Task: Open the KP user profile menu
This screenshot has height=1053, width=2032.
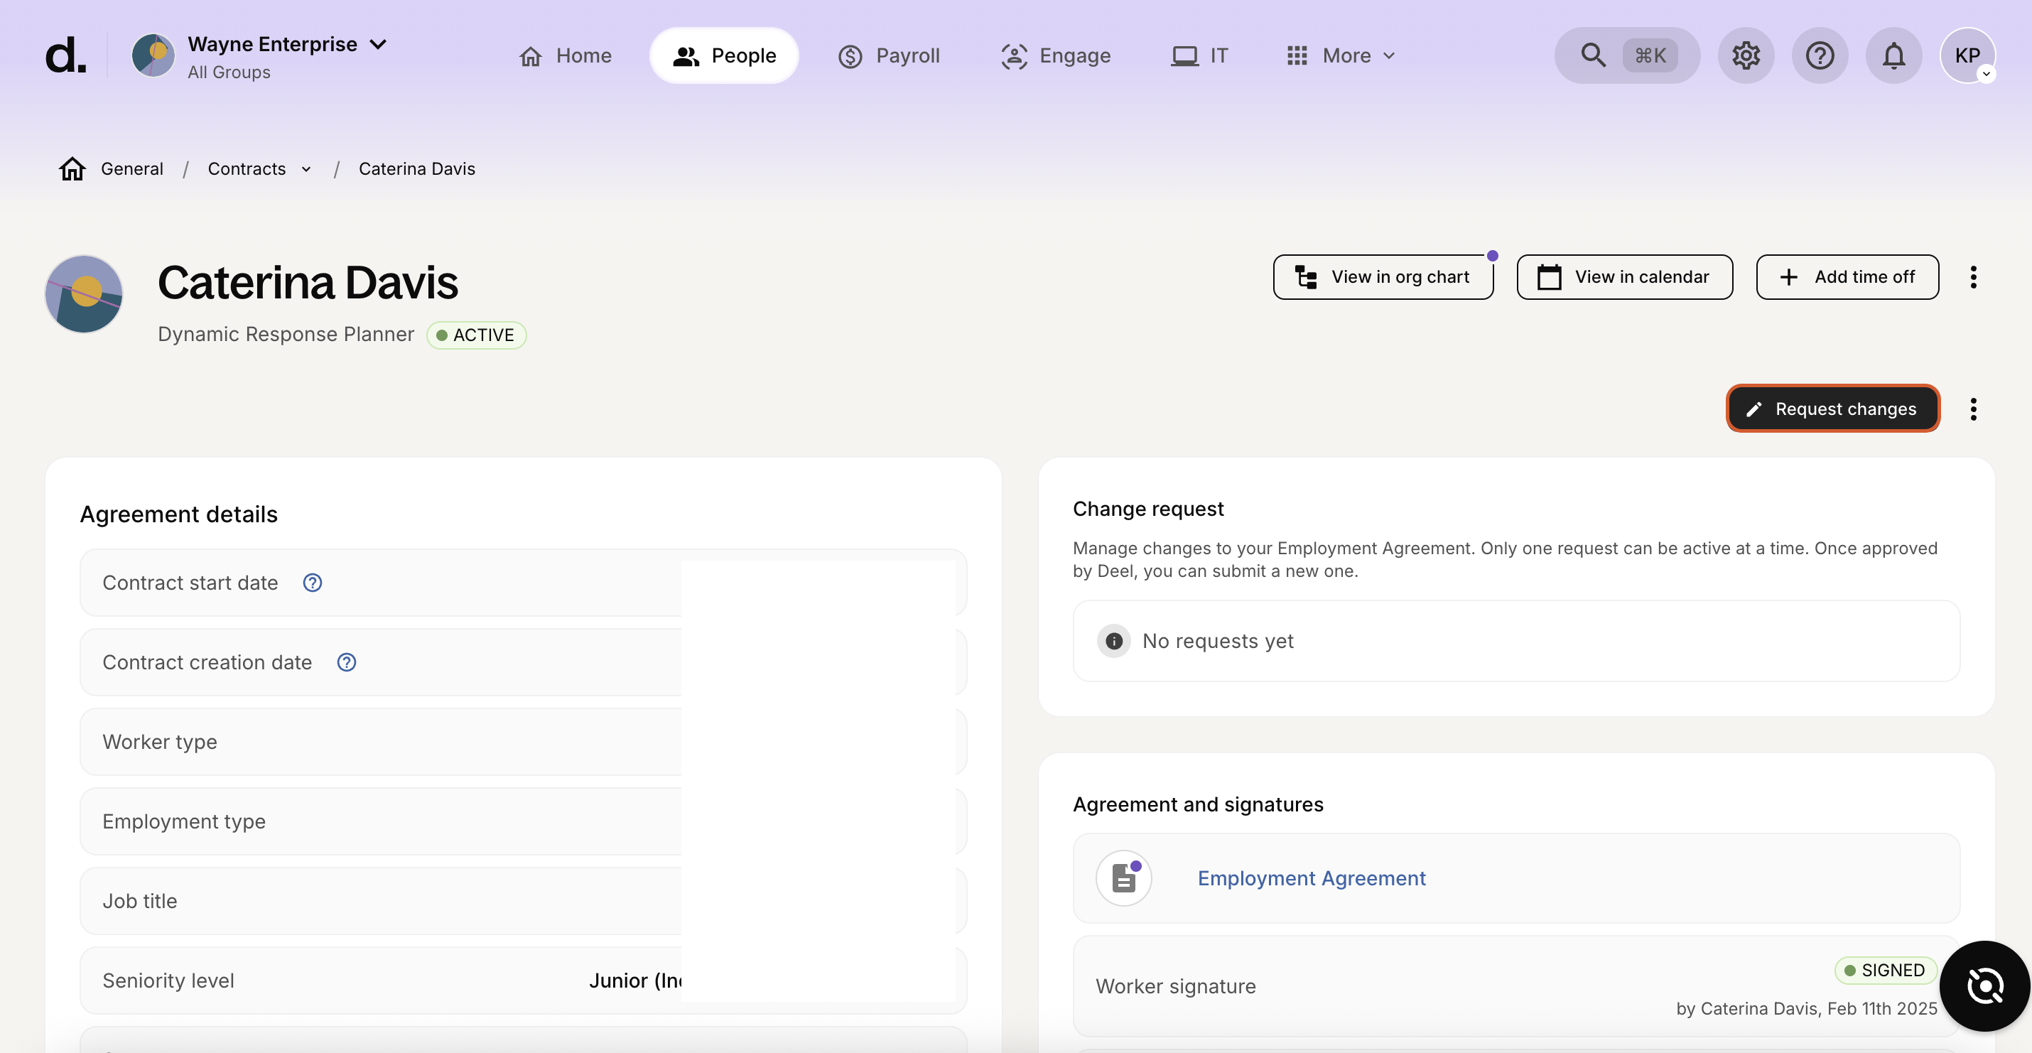Action: 1968,56
